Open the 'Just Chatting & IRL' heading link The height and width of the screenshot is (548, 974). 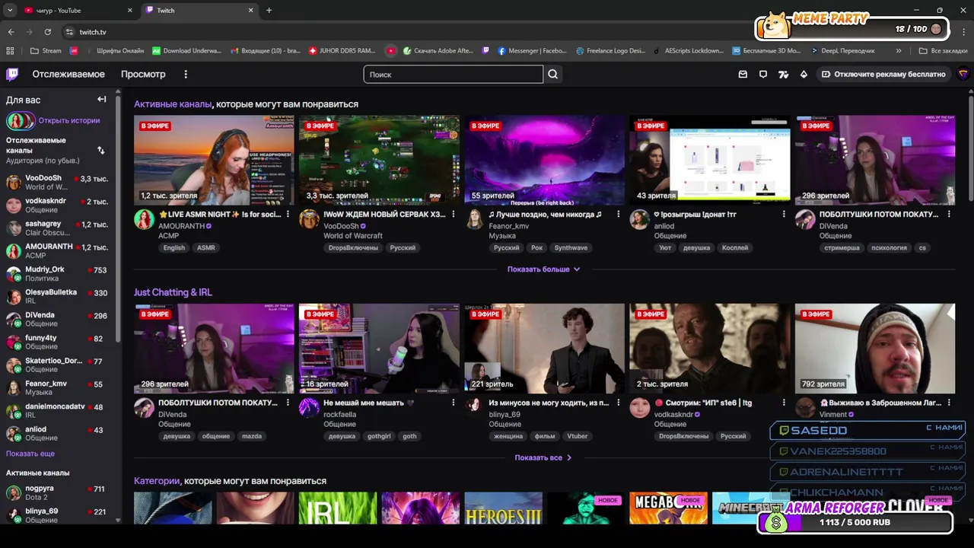pyautogui.click(x=173, y=292)
